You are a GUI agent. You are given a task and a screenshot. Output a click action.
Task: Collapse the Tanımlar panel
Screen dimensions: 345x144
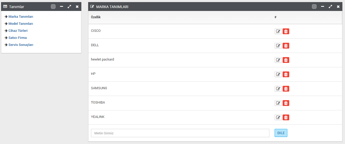62,7
